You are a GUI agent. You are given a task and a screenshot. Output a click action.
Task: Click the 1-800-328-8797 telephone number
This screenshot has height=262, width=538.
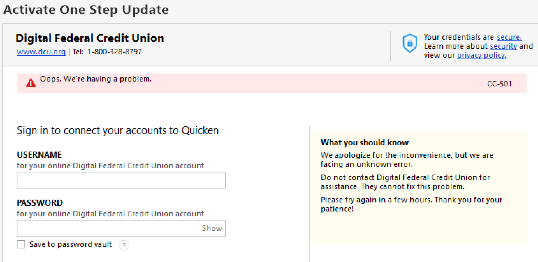point(115,52)
